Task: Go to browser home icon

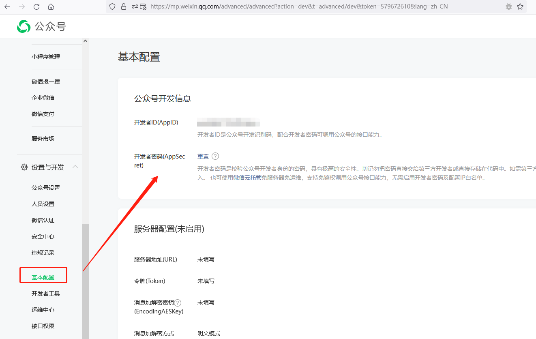Action: point(51,7)
